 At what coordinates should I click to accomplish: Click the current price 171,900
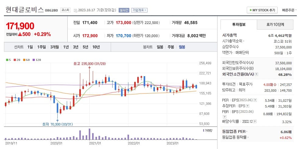[20, 26]
